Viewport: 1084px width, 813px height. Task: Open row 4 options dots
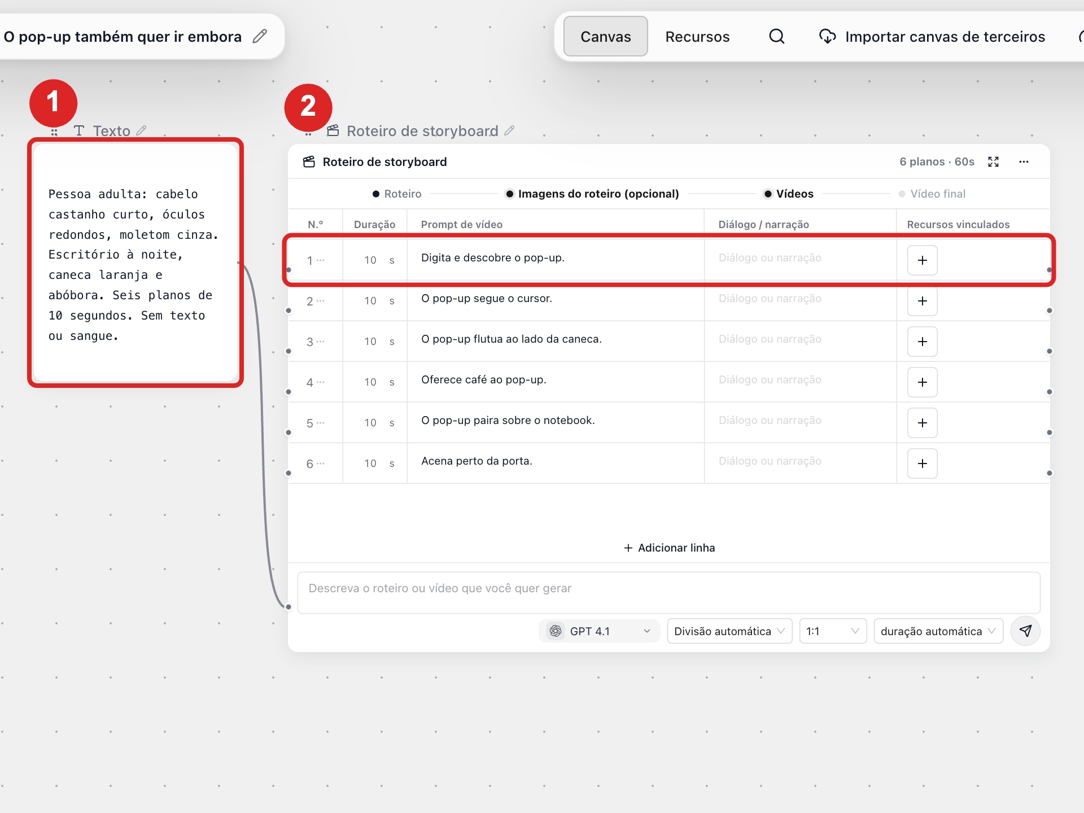coord(321,382)
